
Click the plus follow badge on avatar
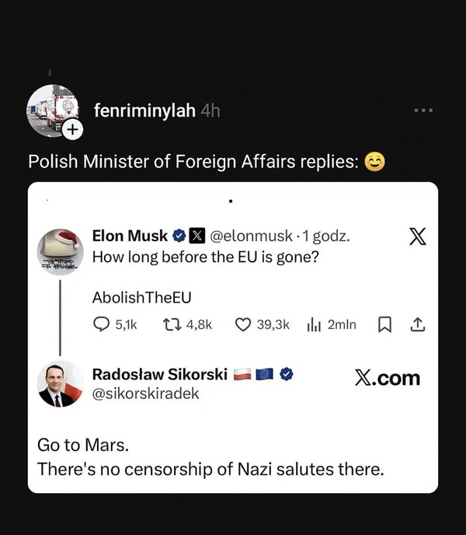point(71,131)
